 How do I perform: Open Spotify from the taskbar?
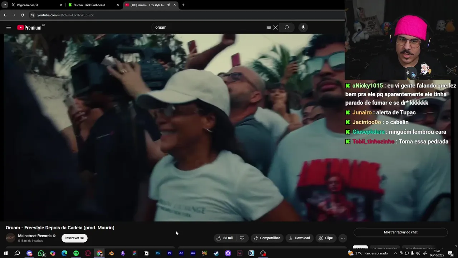tap(76, 253)
